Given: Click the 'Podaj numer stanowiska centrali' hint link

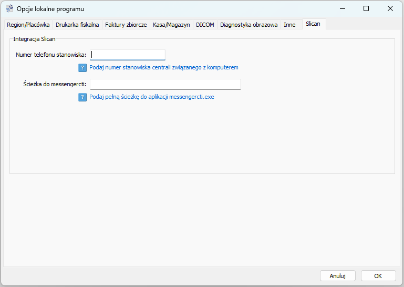Looking at the screenshot, I should 164,68.
